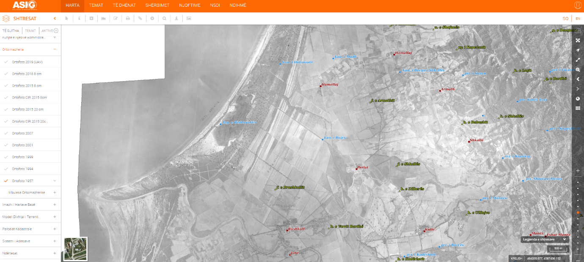
Task: Click the locate me arrow icon
Action: pos(578,50)
